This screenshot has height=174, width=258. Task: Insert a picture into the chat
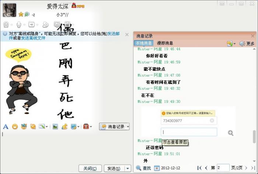point(55,126)
